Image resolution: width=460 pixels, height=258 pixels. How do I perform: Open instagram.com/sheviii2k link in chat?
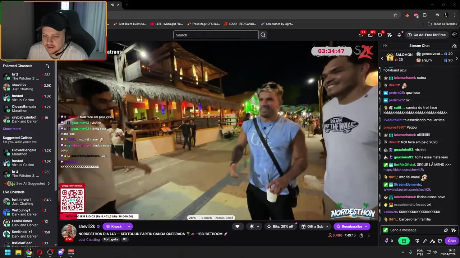pyautogui.click(x=407, y=190)
